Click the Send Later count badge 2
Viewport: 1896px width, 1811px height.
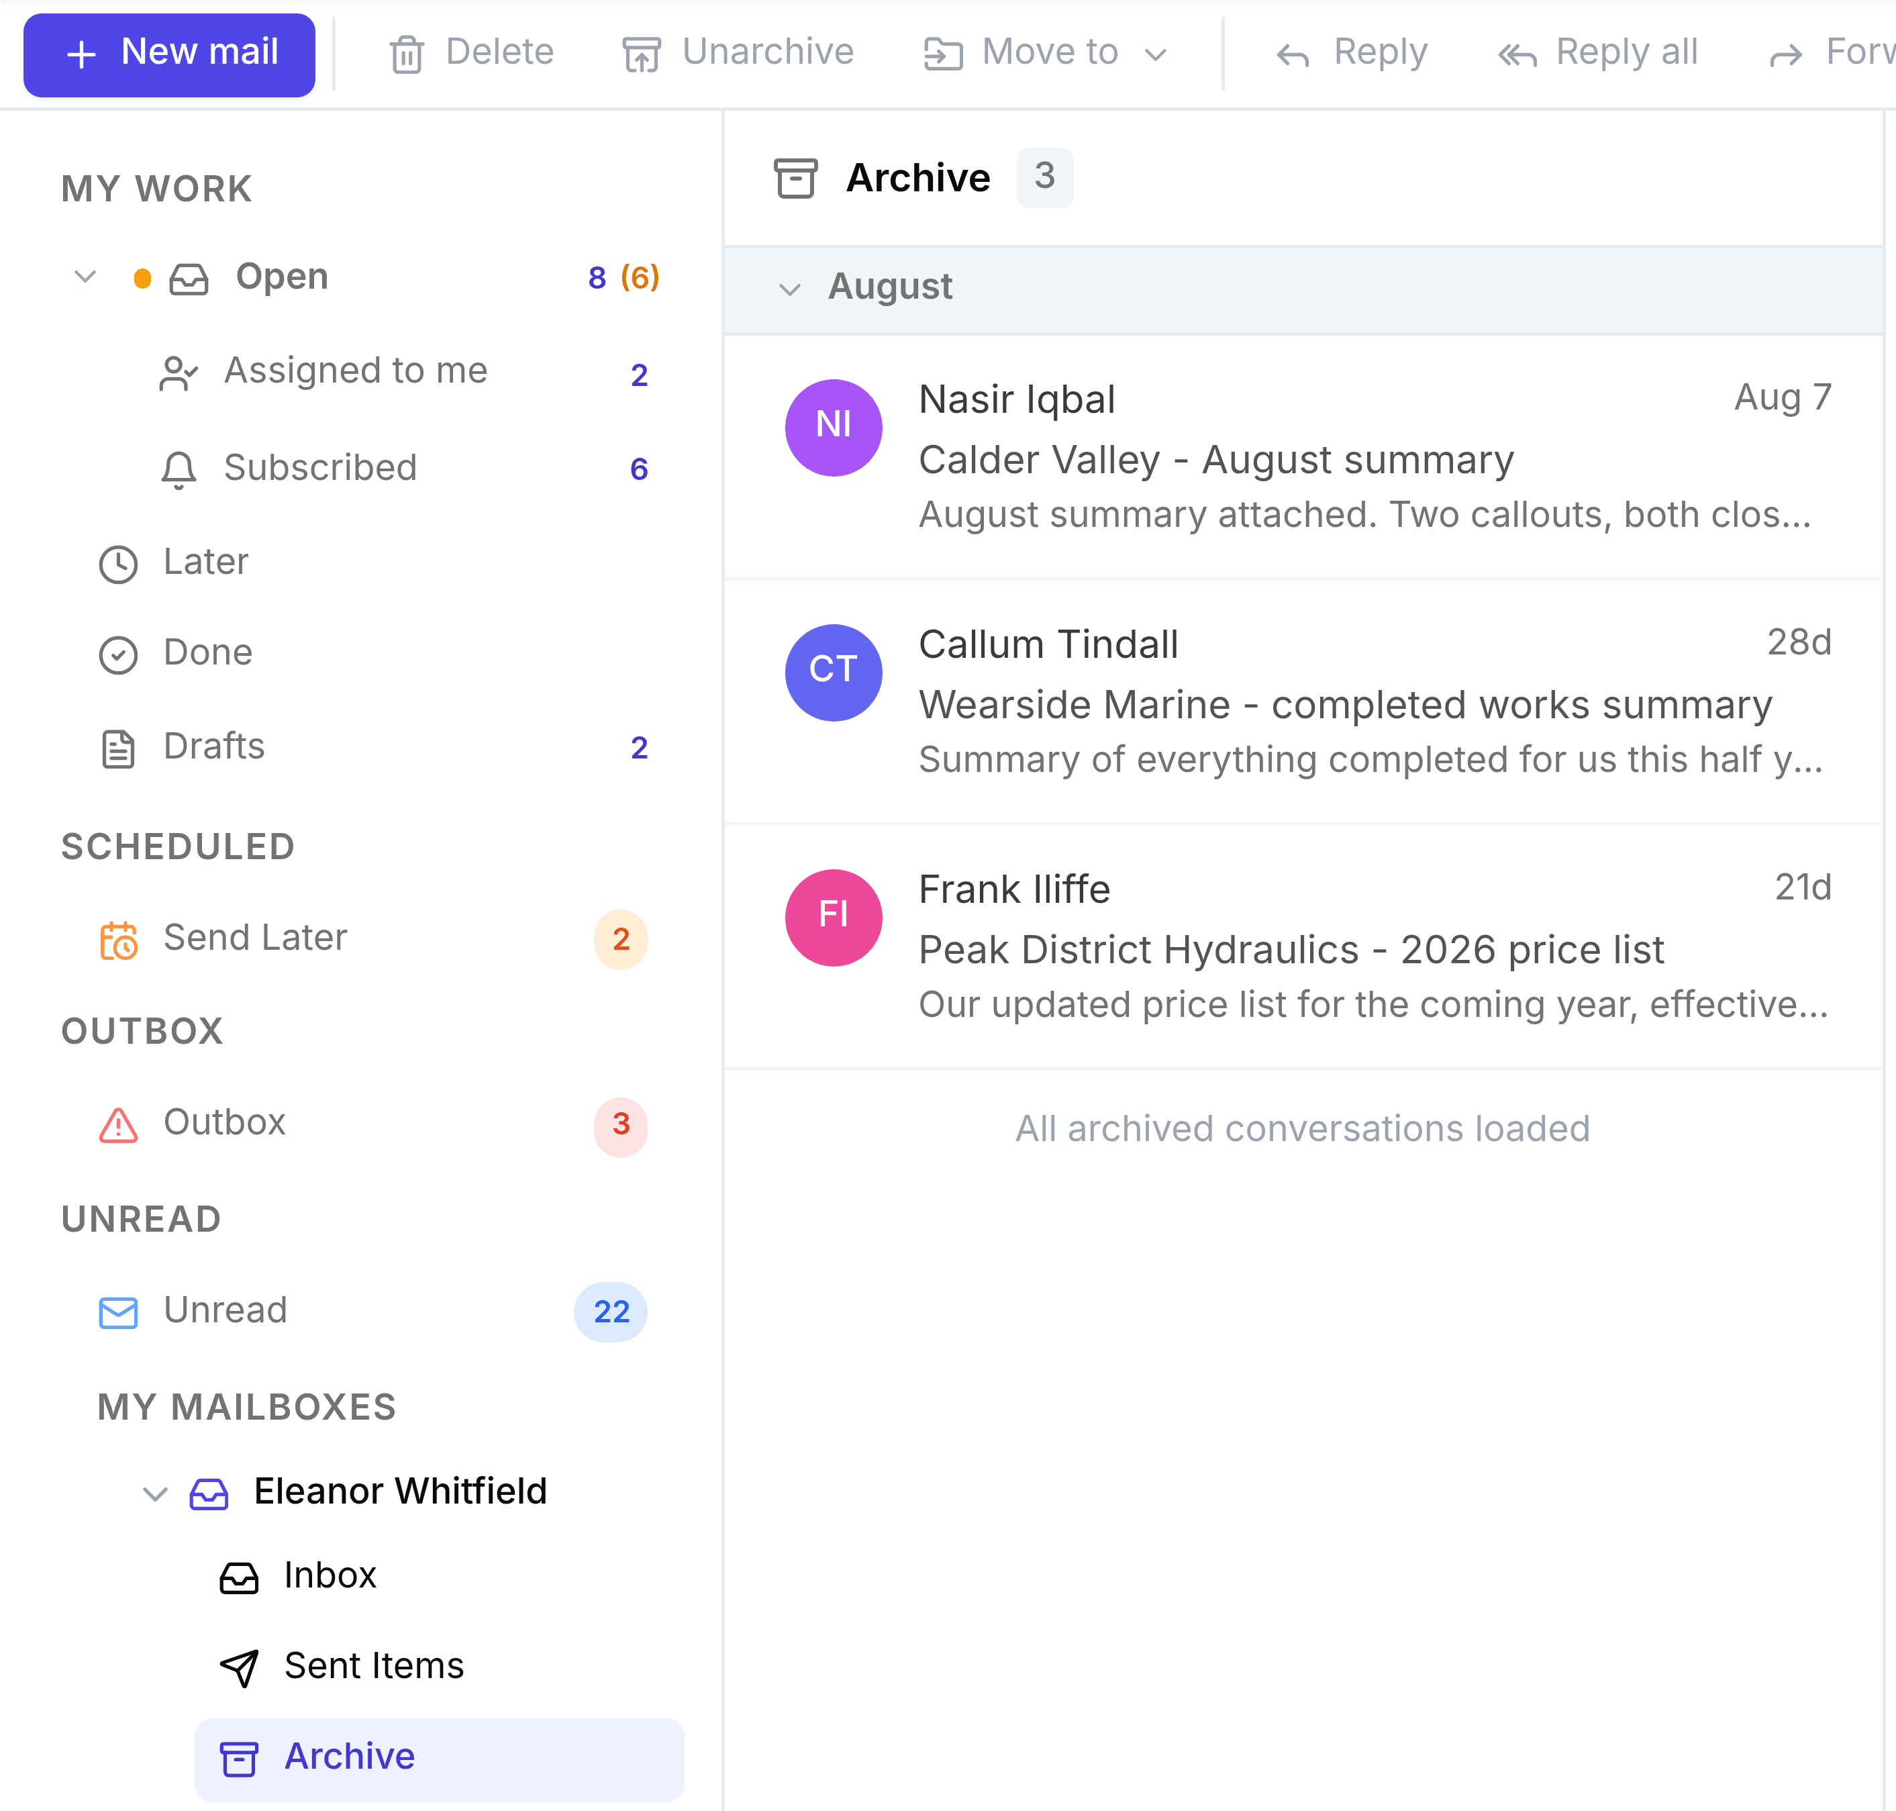point(621,938)
